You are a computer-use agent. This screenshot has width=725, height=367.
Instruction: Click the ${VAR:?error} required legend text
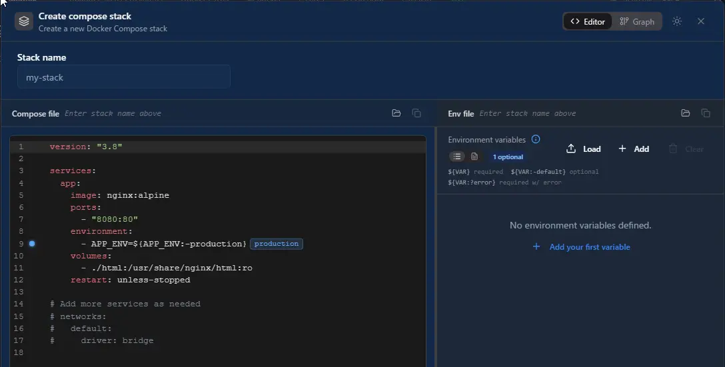(504, 183)
